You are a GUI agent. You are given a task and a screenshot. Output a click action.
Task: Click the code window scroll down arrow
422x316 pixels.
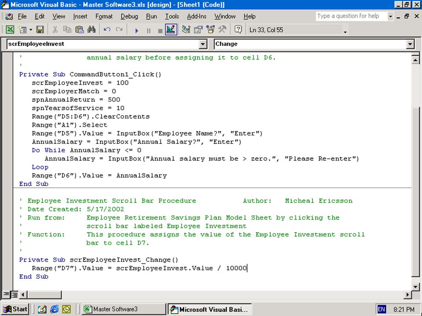point(415,287)
